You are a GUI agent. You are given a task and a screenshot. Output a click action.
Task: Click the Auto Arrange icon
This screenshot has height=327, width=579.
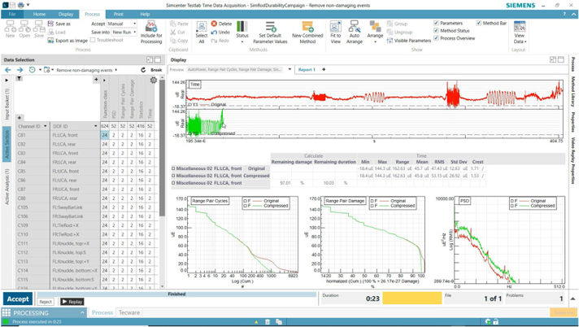tap(354, 27)
